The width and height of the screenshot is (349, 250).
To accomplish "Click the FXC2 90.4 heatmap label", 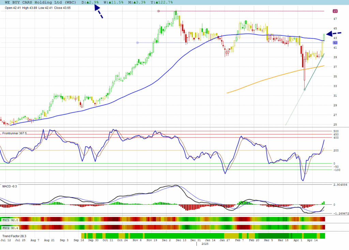I will tap(10, 228).
